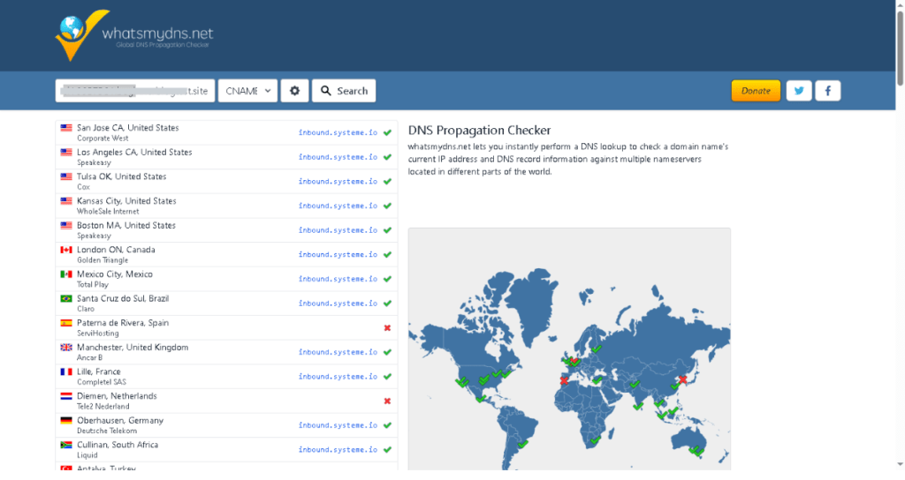The width and height of the screenshot is (905, 480).
Task: Click the Canada flag for London ON
Action: point(66,250)
